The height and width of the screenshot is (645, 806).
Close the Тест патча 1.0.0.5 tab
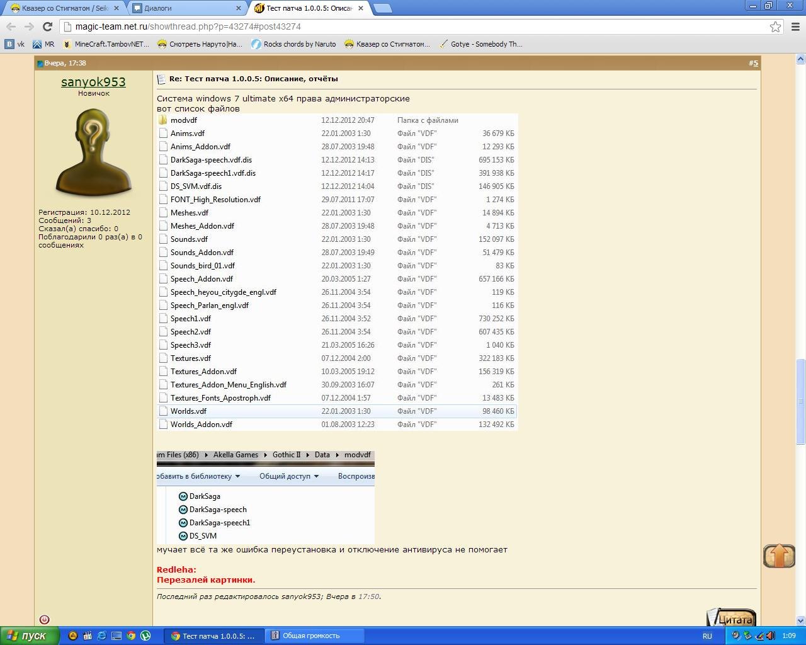[x=360, y=8]
